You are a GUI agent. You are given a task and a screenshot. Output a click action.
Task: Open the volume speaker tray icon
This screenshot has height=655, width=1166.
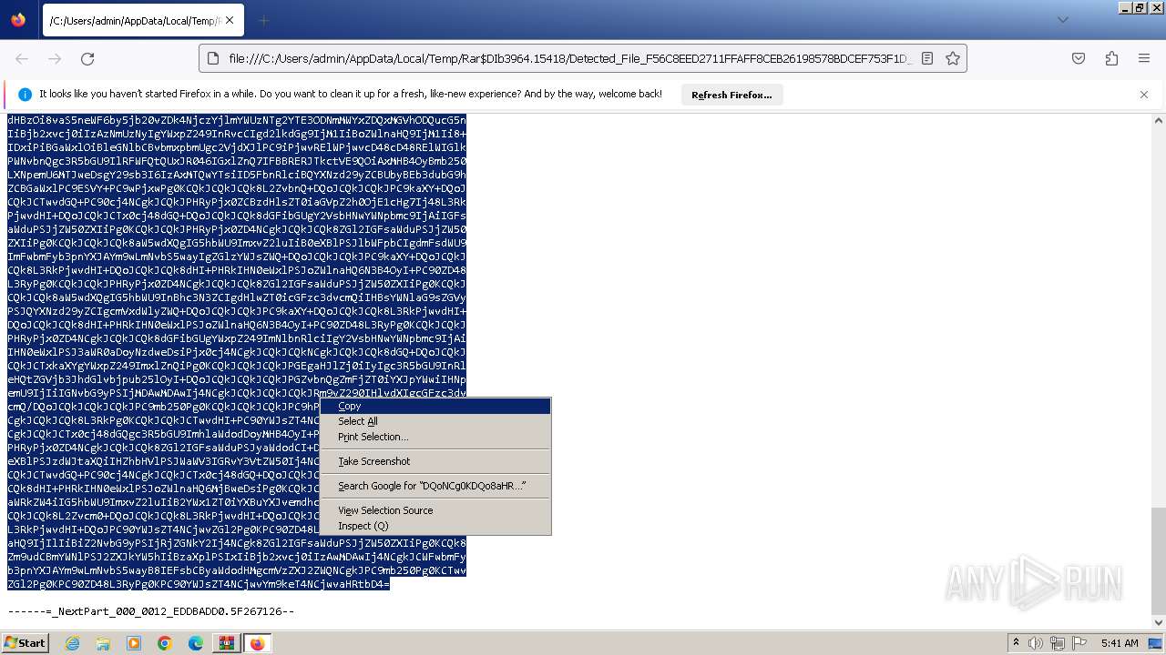click(1036, 643)
